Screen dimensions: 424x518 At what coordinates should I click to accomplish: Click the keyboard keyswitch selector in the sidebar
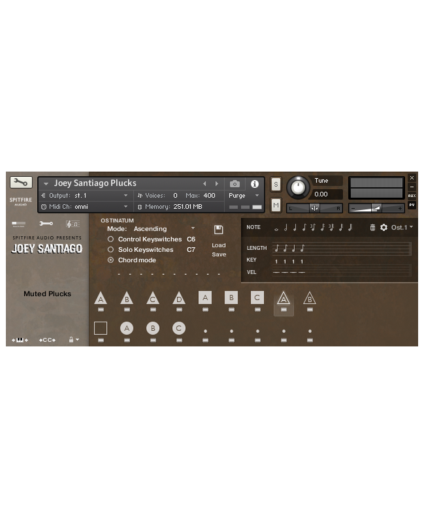point(20,340)
